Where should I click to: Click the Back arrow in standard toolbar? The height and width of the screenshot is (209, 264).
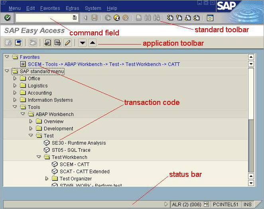click(x=85, y=17)
